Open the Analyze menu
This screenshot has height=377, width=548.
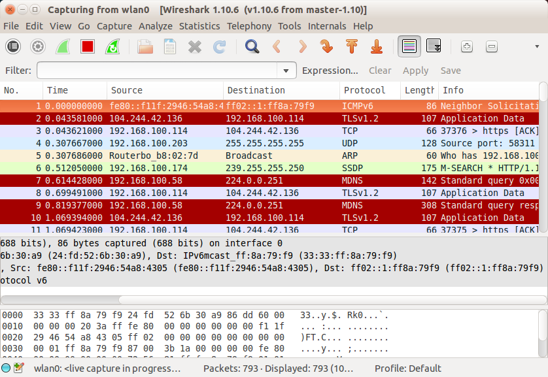click(x=156, y=26)
